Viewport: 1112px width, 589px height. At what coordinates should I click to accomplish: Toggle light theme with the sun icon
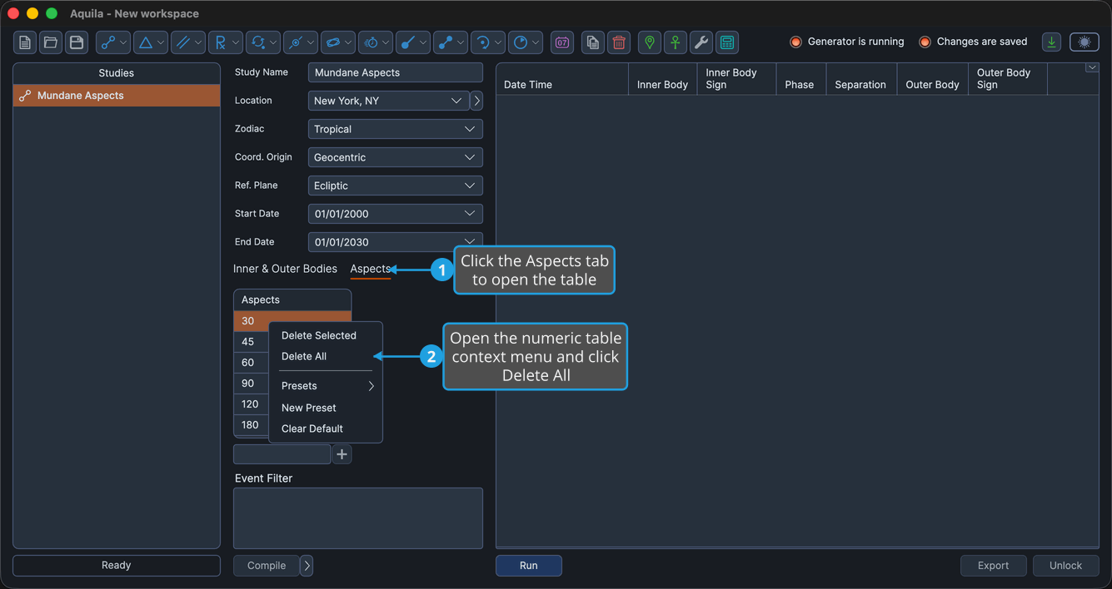coord(1085,42)
